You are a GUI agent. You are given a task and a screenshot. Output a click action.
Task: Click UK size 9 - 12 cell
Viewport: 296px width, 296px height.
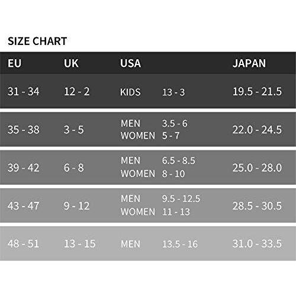coord(77,206)
